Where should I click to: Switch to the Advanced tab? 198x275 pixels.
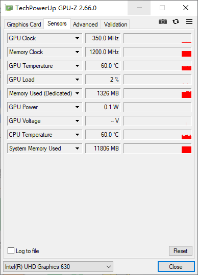(85, 24)
